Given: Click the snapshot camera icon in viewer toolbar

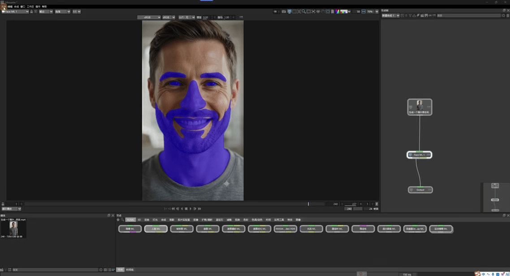Looking at the screenshot, I should [284, 12].
